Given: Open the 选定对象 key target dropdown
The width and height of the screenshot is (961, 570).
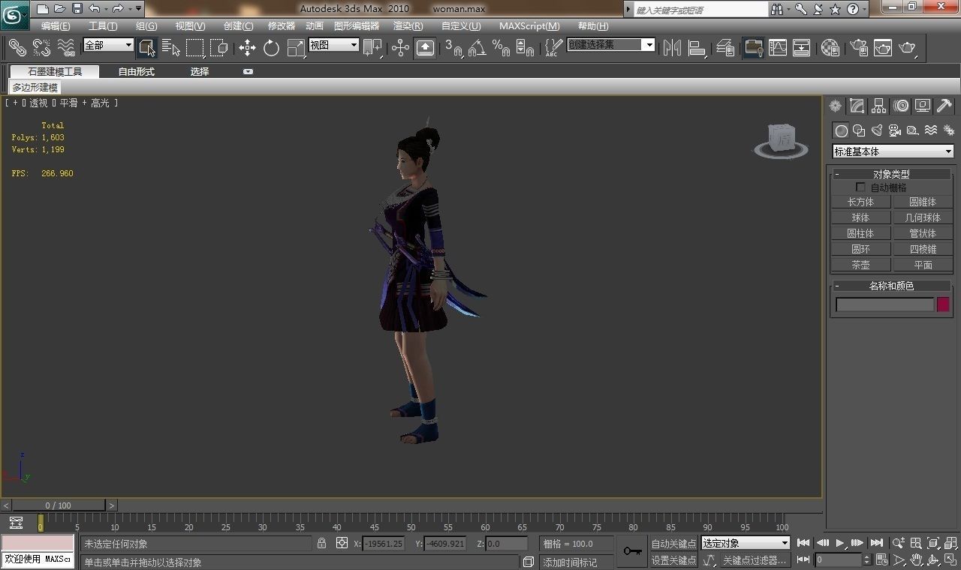Looking at the screenshot, I should pos(746,543).
